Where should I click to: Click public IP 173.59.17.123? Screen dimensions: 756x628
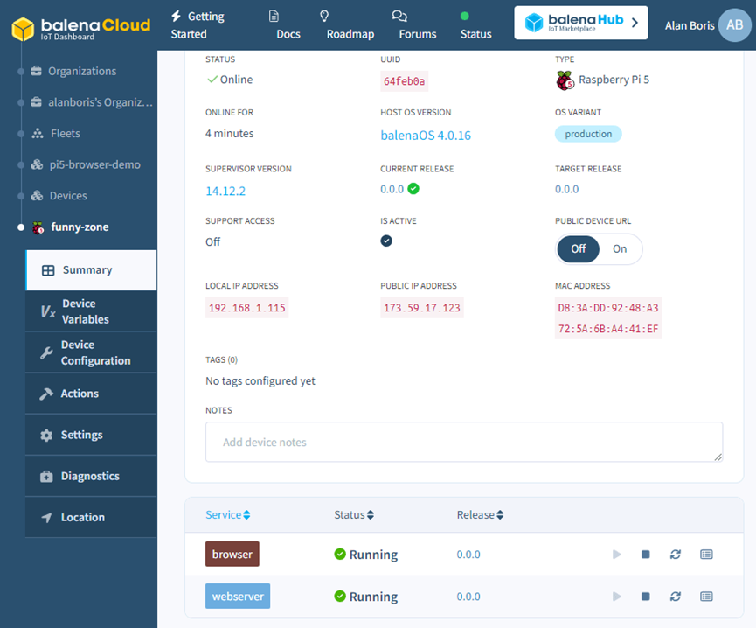422,308
